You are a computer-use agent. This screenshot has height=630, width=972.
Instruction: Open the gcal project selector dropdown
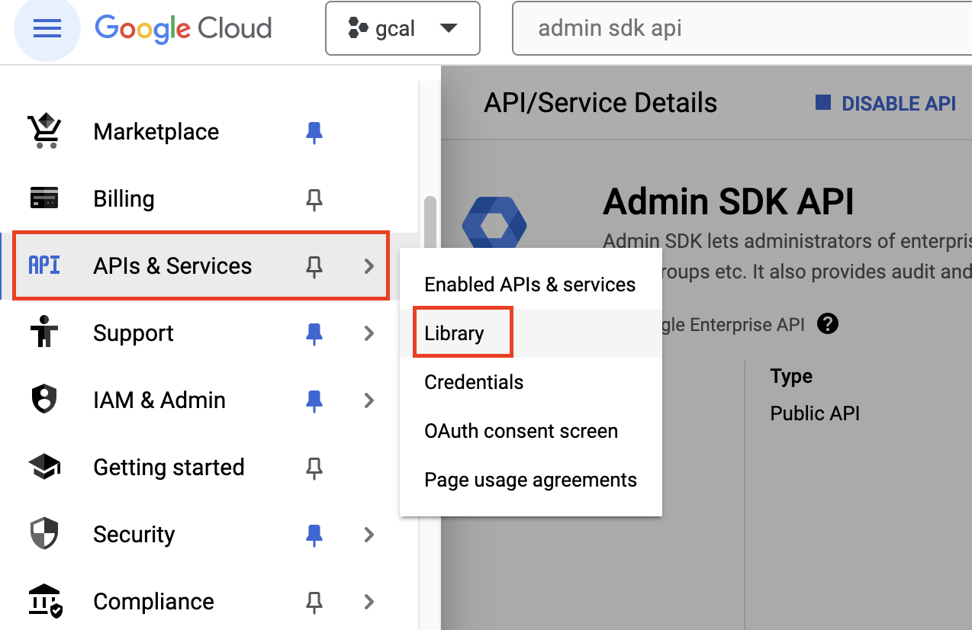click(403, 28)
